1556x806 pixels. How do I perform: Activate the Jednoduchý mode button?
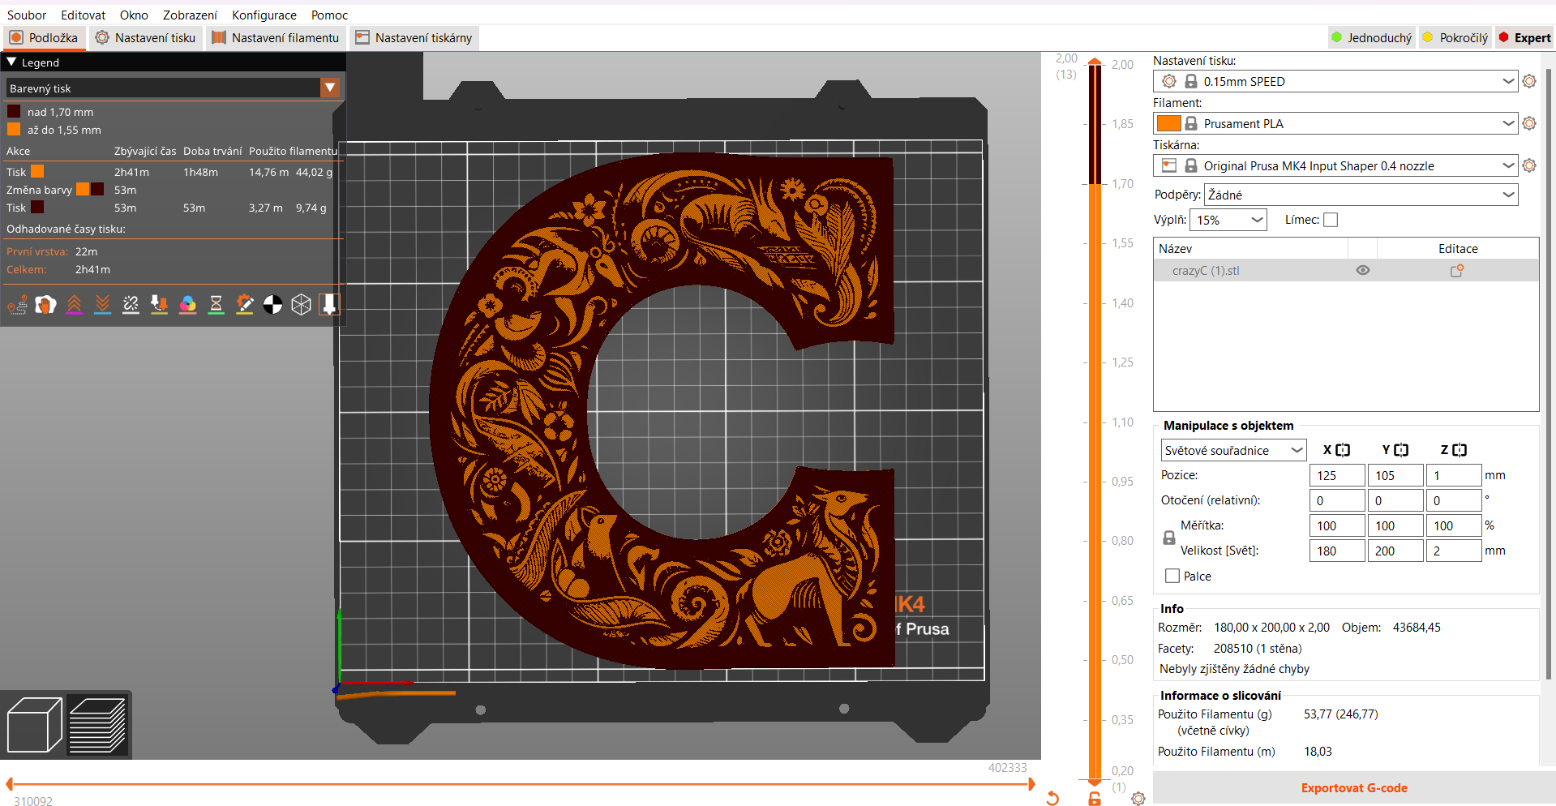pyautogui.click(x=1370, y=37)
